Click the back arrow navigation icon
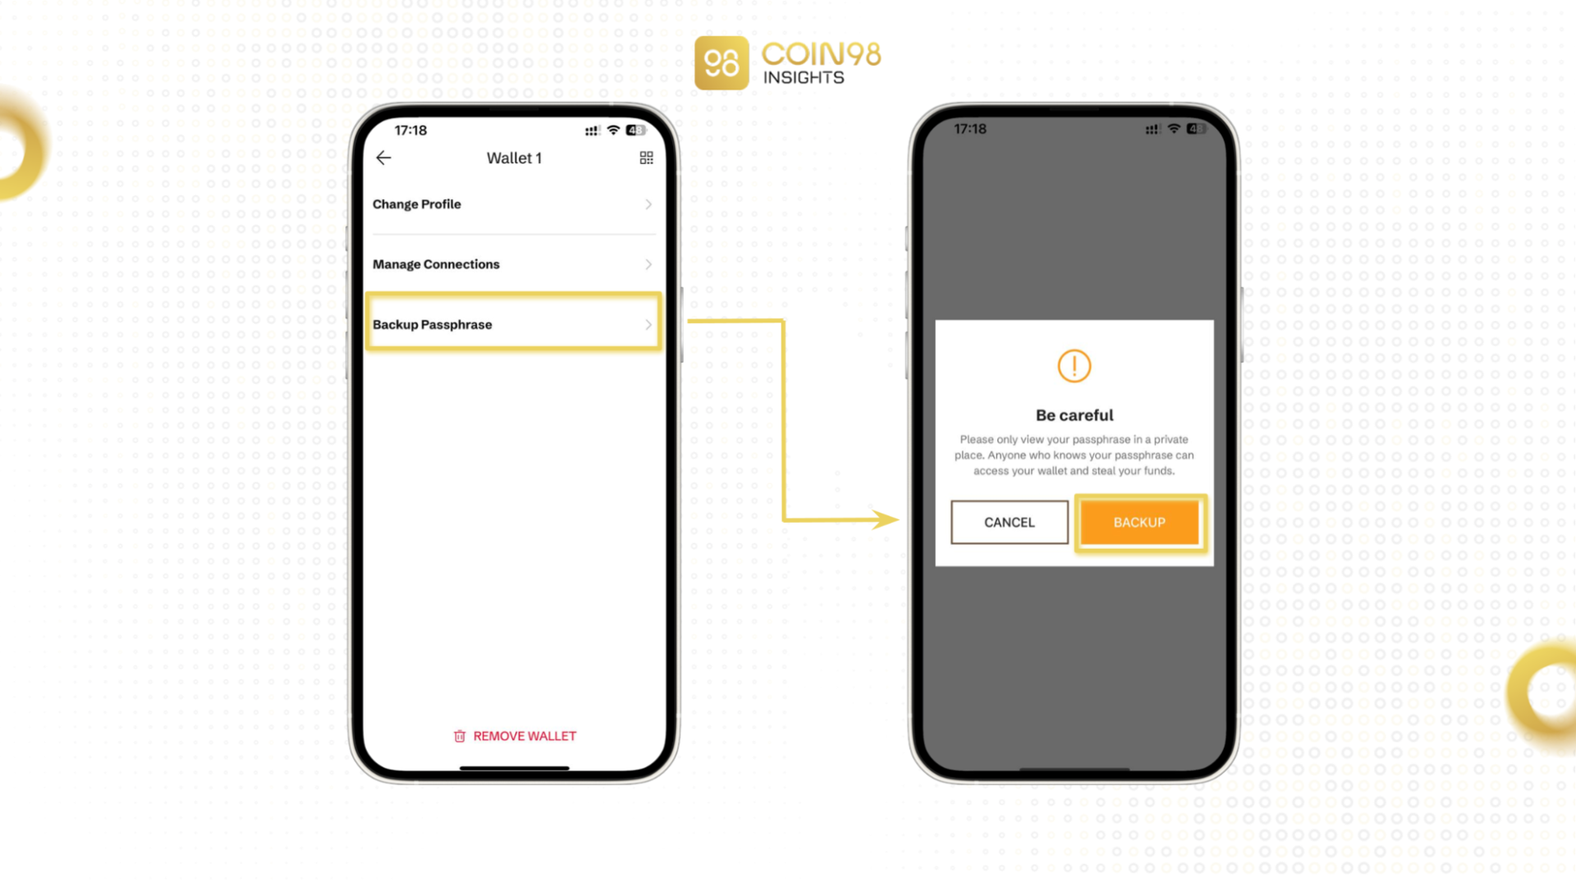The width and height of the screenshot is (1576, 887). coord(383,158)
